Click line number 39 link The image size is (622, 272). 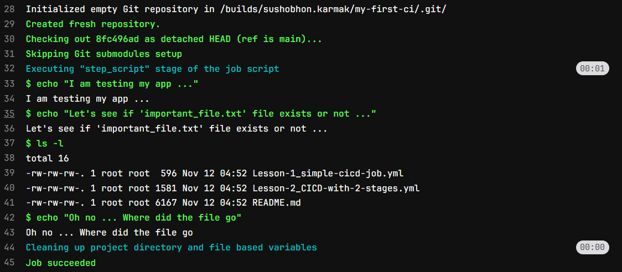point(9,174)
